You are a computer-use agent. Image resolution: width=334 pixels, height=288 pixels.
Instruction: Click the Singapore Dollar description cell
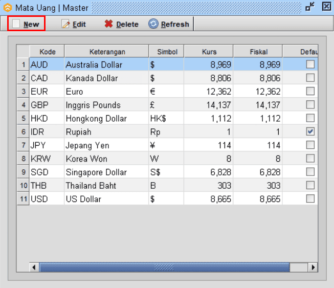106,172
